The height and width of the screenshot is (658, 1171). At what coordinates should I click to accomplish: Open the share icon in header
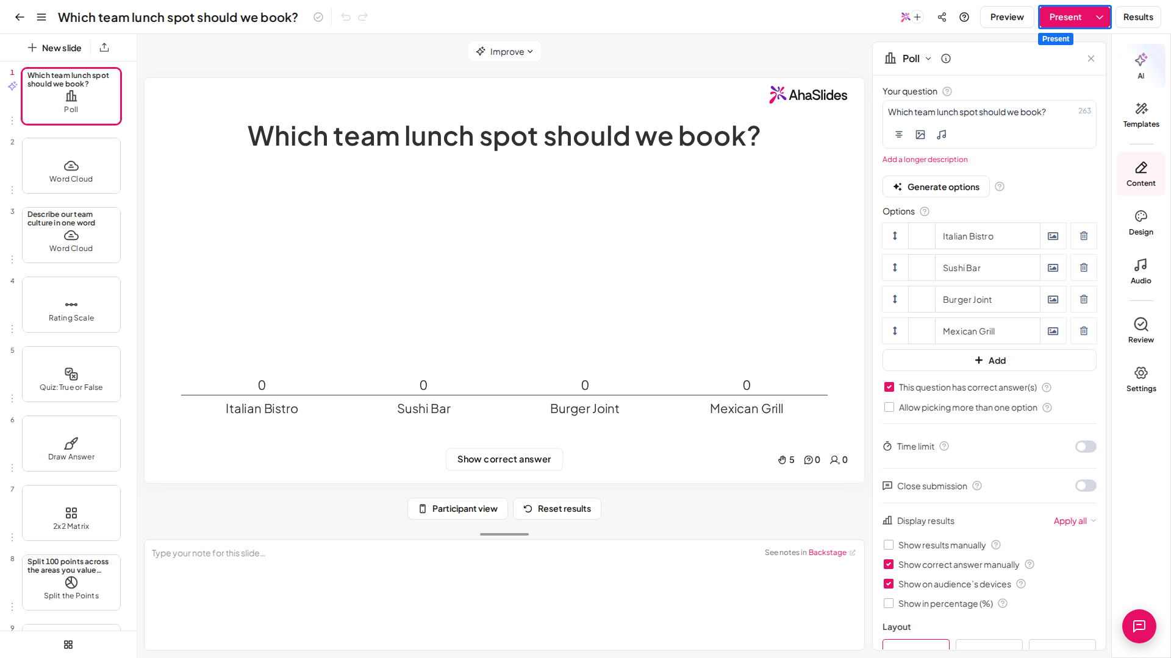pos(942,17)
